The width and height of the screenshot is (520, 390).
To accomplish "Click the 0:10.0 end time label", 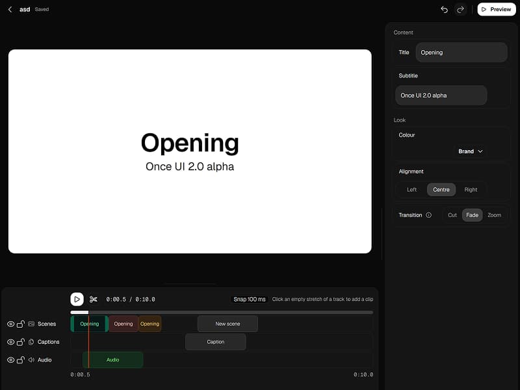I will click(x=363, y=374).
